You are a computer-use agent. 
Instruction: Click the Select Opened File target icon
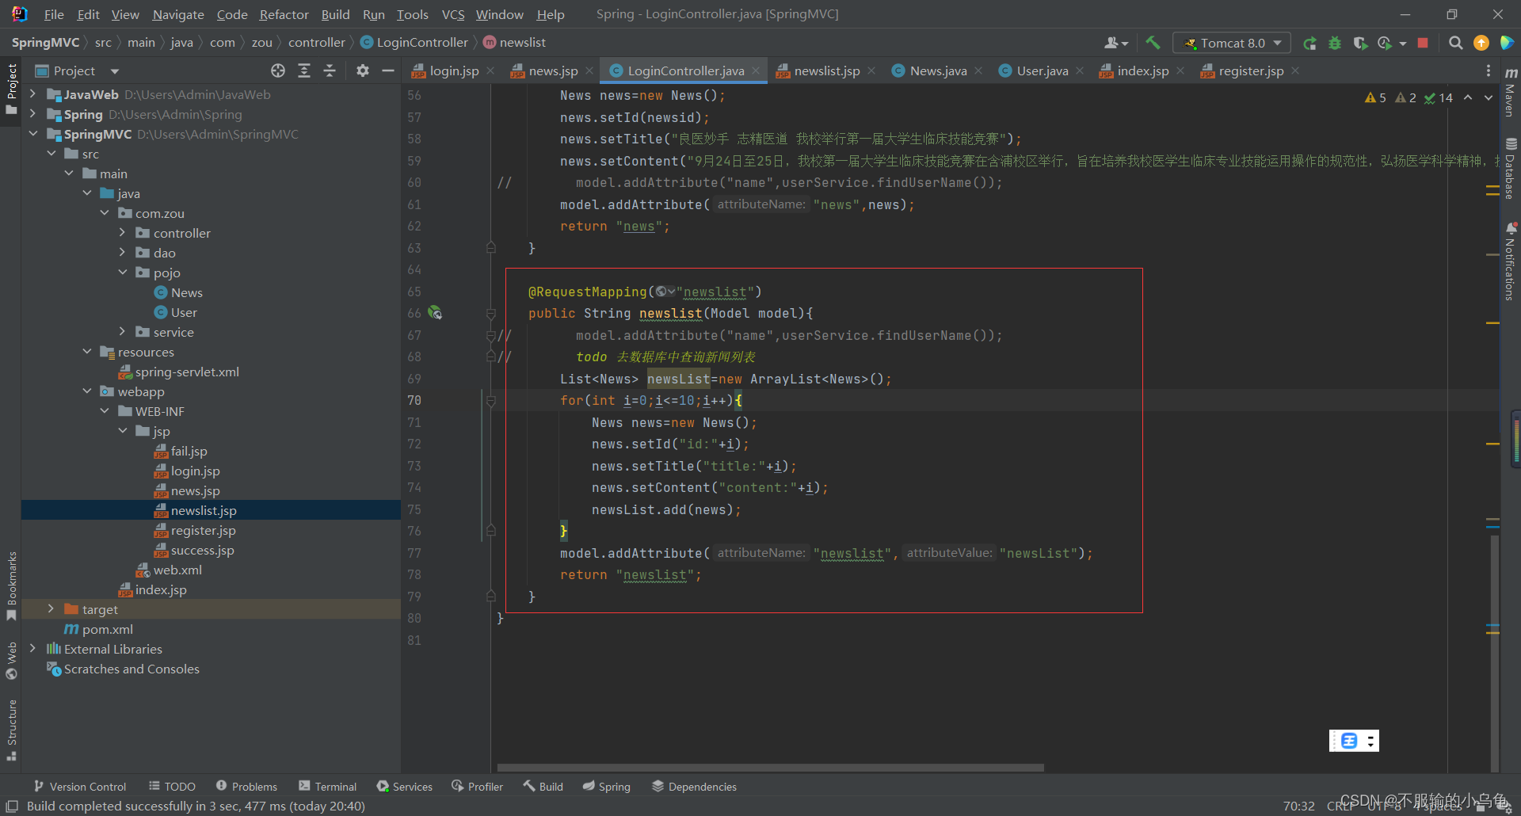pyautogui.click(x=278, y=71)
